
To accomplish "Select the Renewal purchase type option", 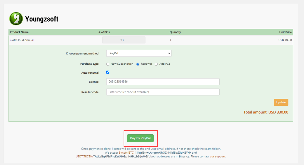I will tap(138, 64).
